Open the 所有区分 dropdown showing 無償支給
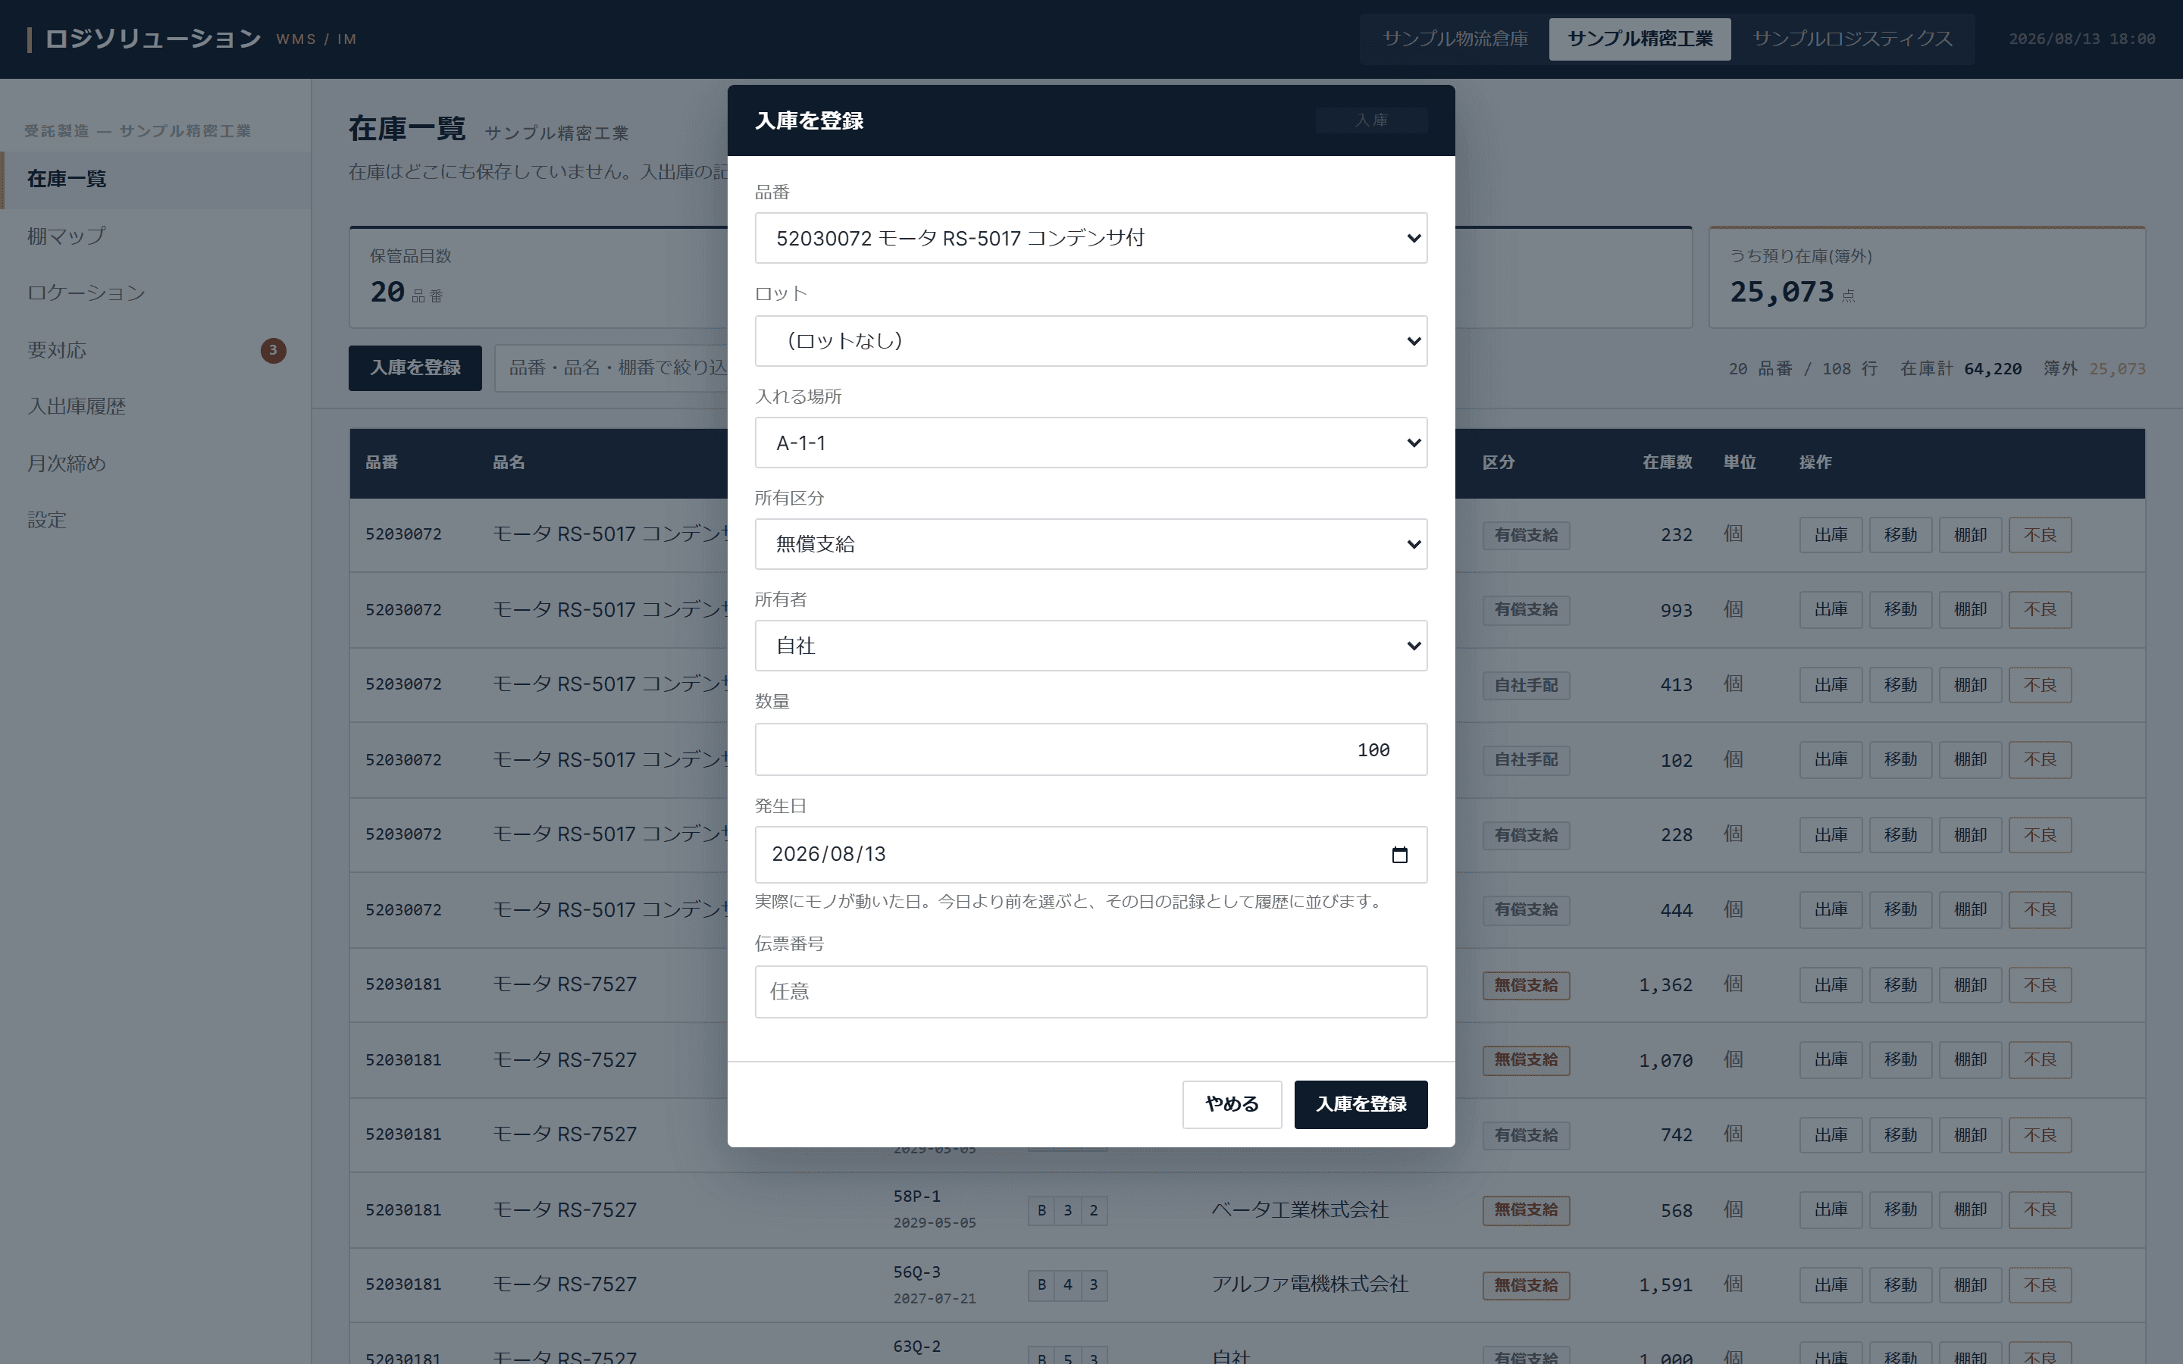Screen dimensions: 2183x1364 [x=1091, y=544]
